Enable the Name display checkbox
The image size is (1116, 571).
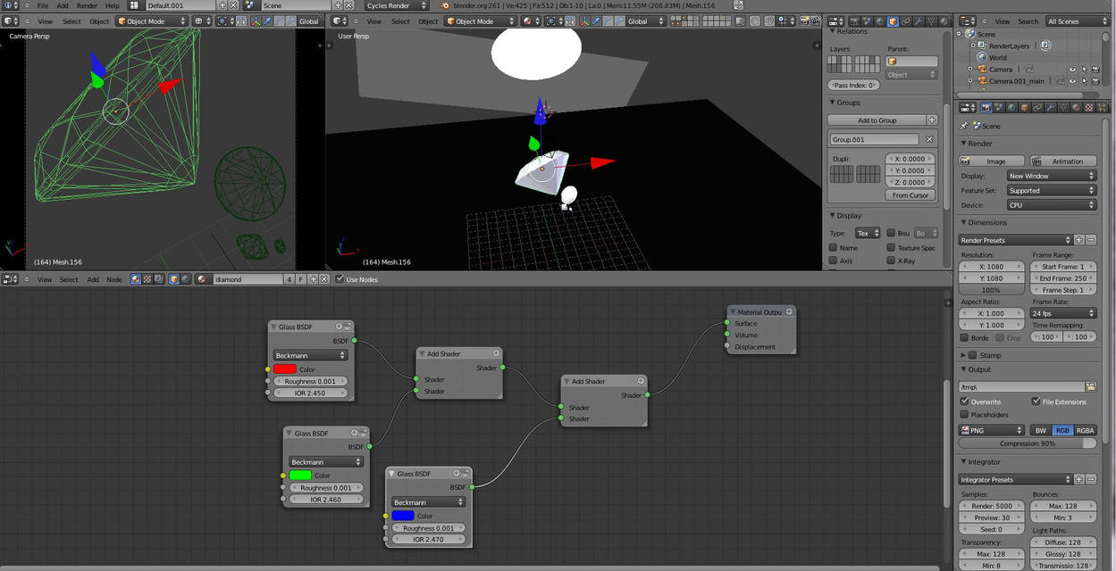[x=834, y=248]
